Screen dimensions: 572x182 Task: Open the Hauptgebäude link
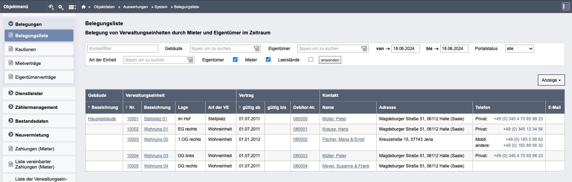(102, 119)
